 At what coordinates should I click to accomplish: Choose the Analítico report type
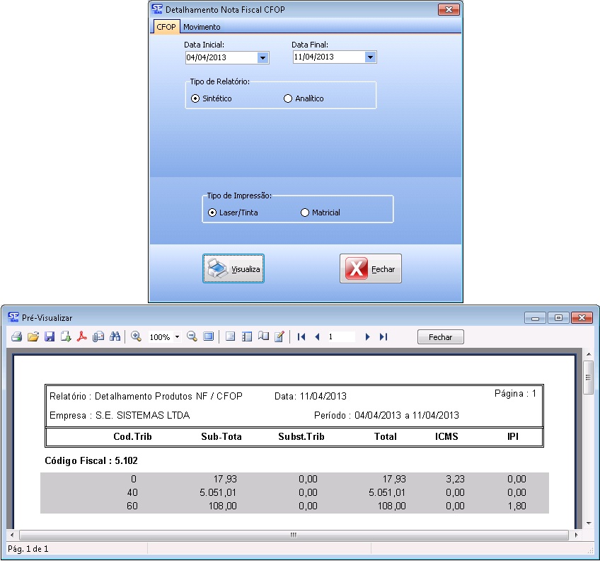coord(288,99)
